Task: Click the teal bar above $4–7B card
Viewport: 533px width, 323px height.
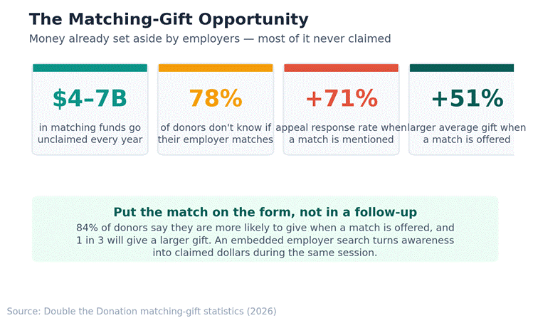Action: pyautogui.click(x=90, y=68)
